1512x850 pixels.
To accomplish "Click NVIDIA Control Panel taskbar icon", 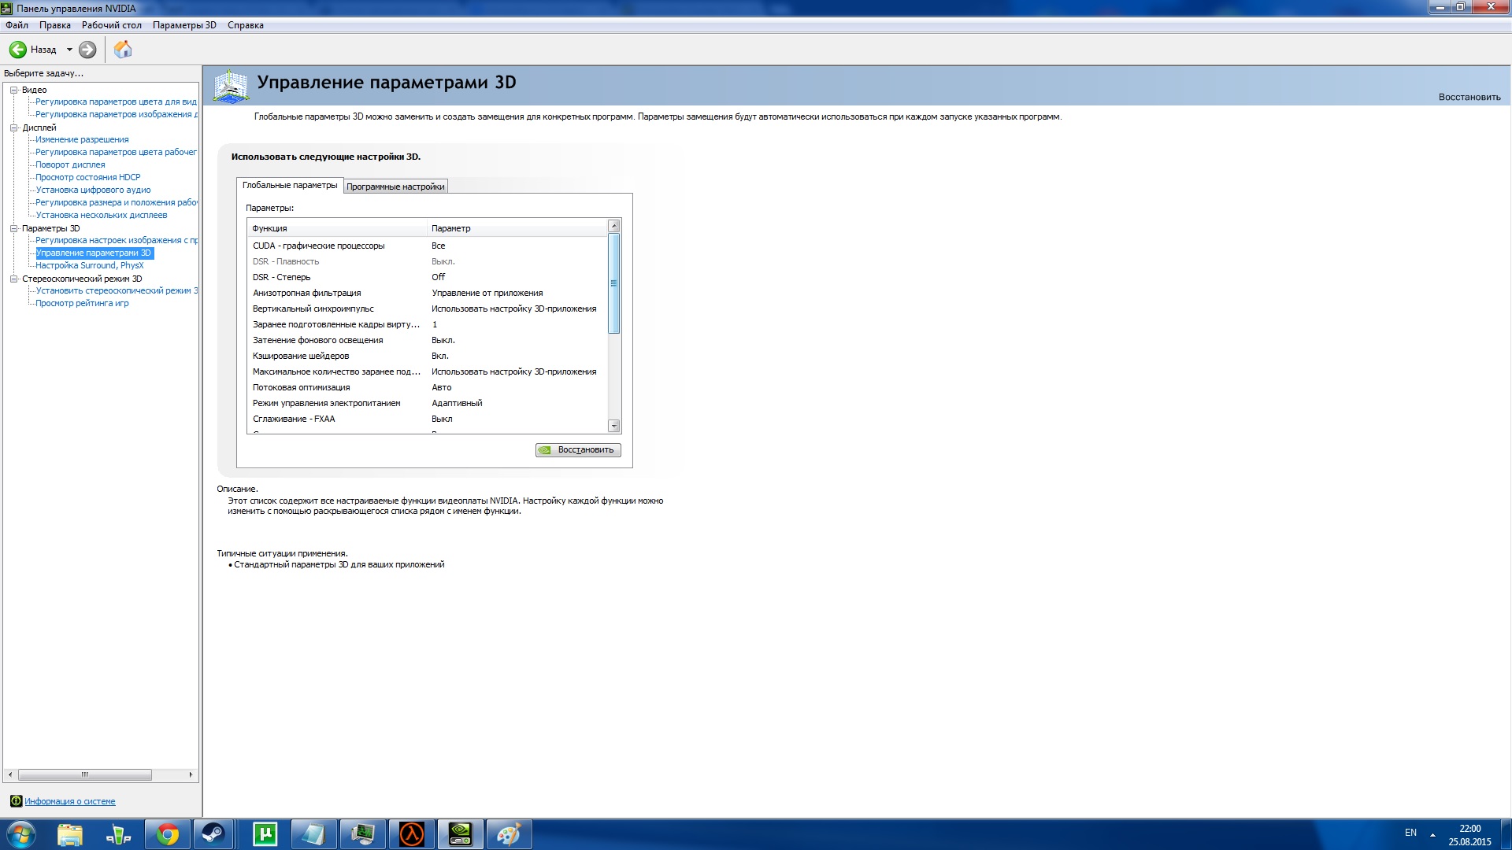I will [460, 834].
